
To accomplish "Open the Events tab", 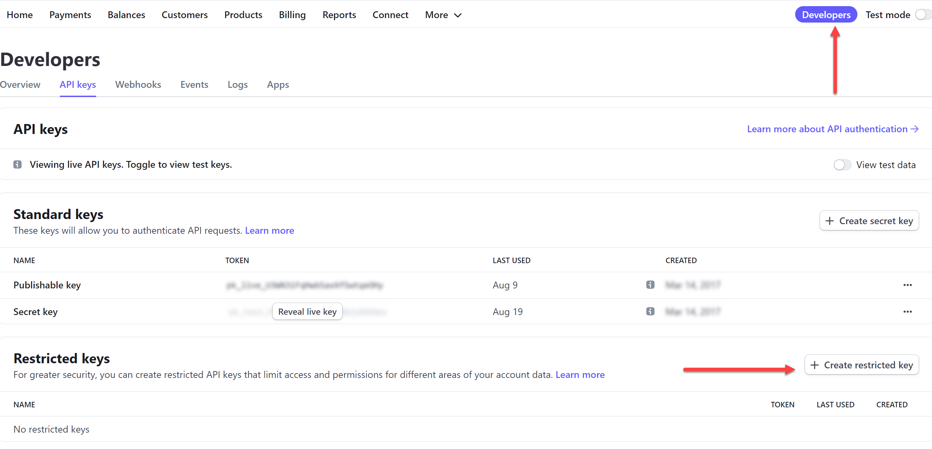I will tap(194, 84).
